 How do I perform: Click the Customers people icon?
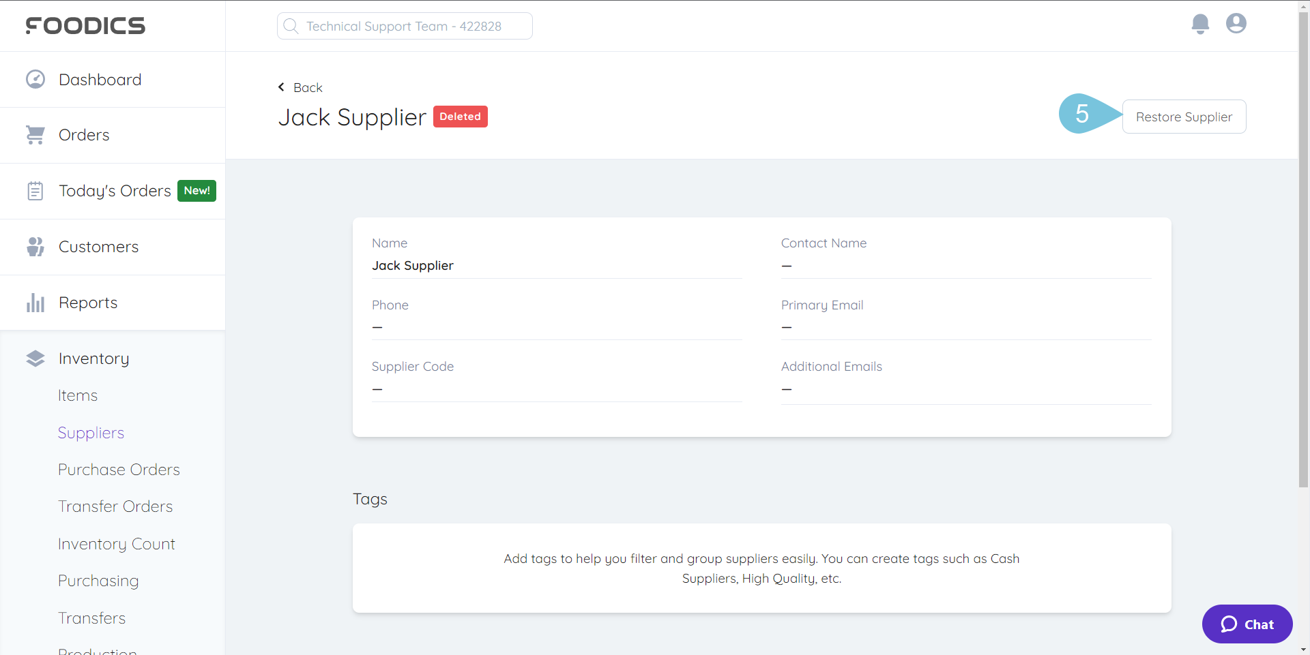(x=35, y=246)
